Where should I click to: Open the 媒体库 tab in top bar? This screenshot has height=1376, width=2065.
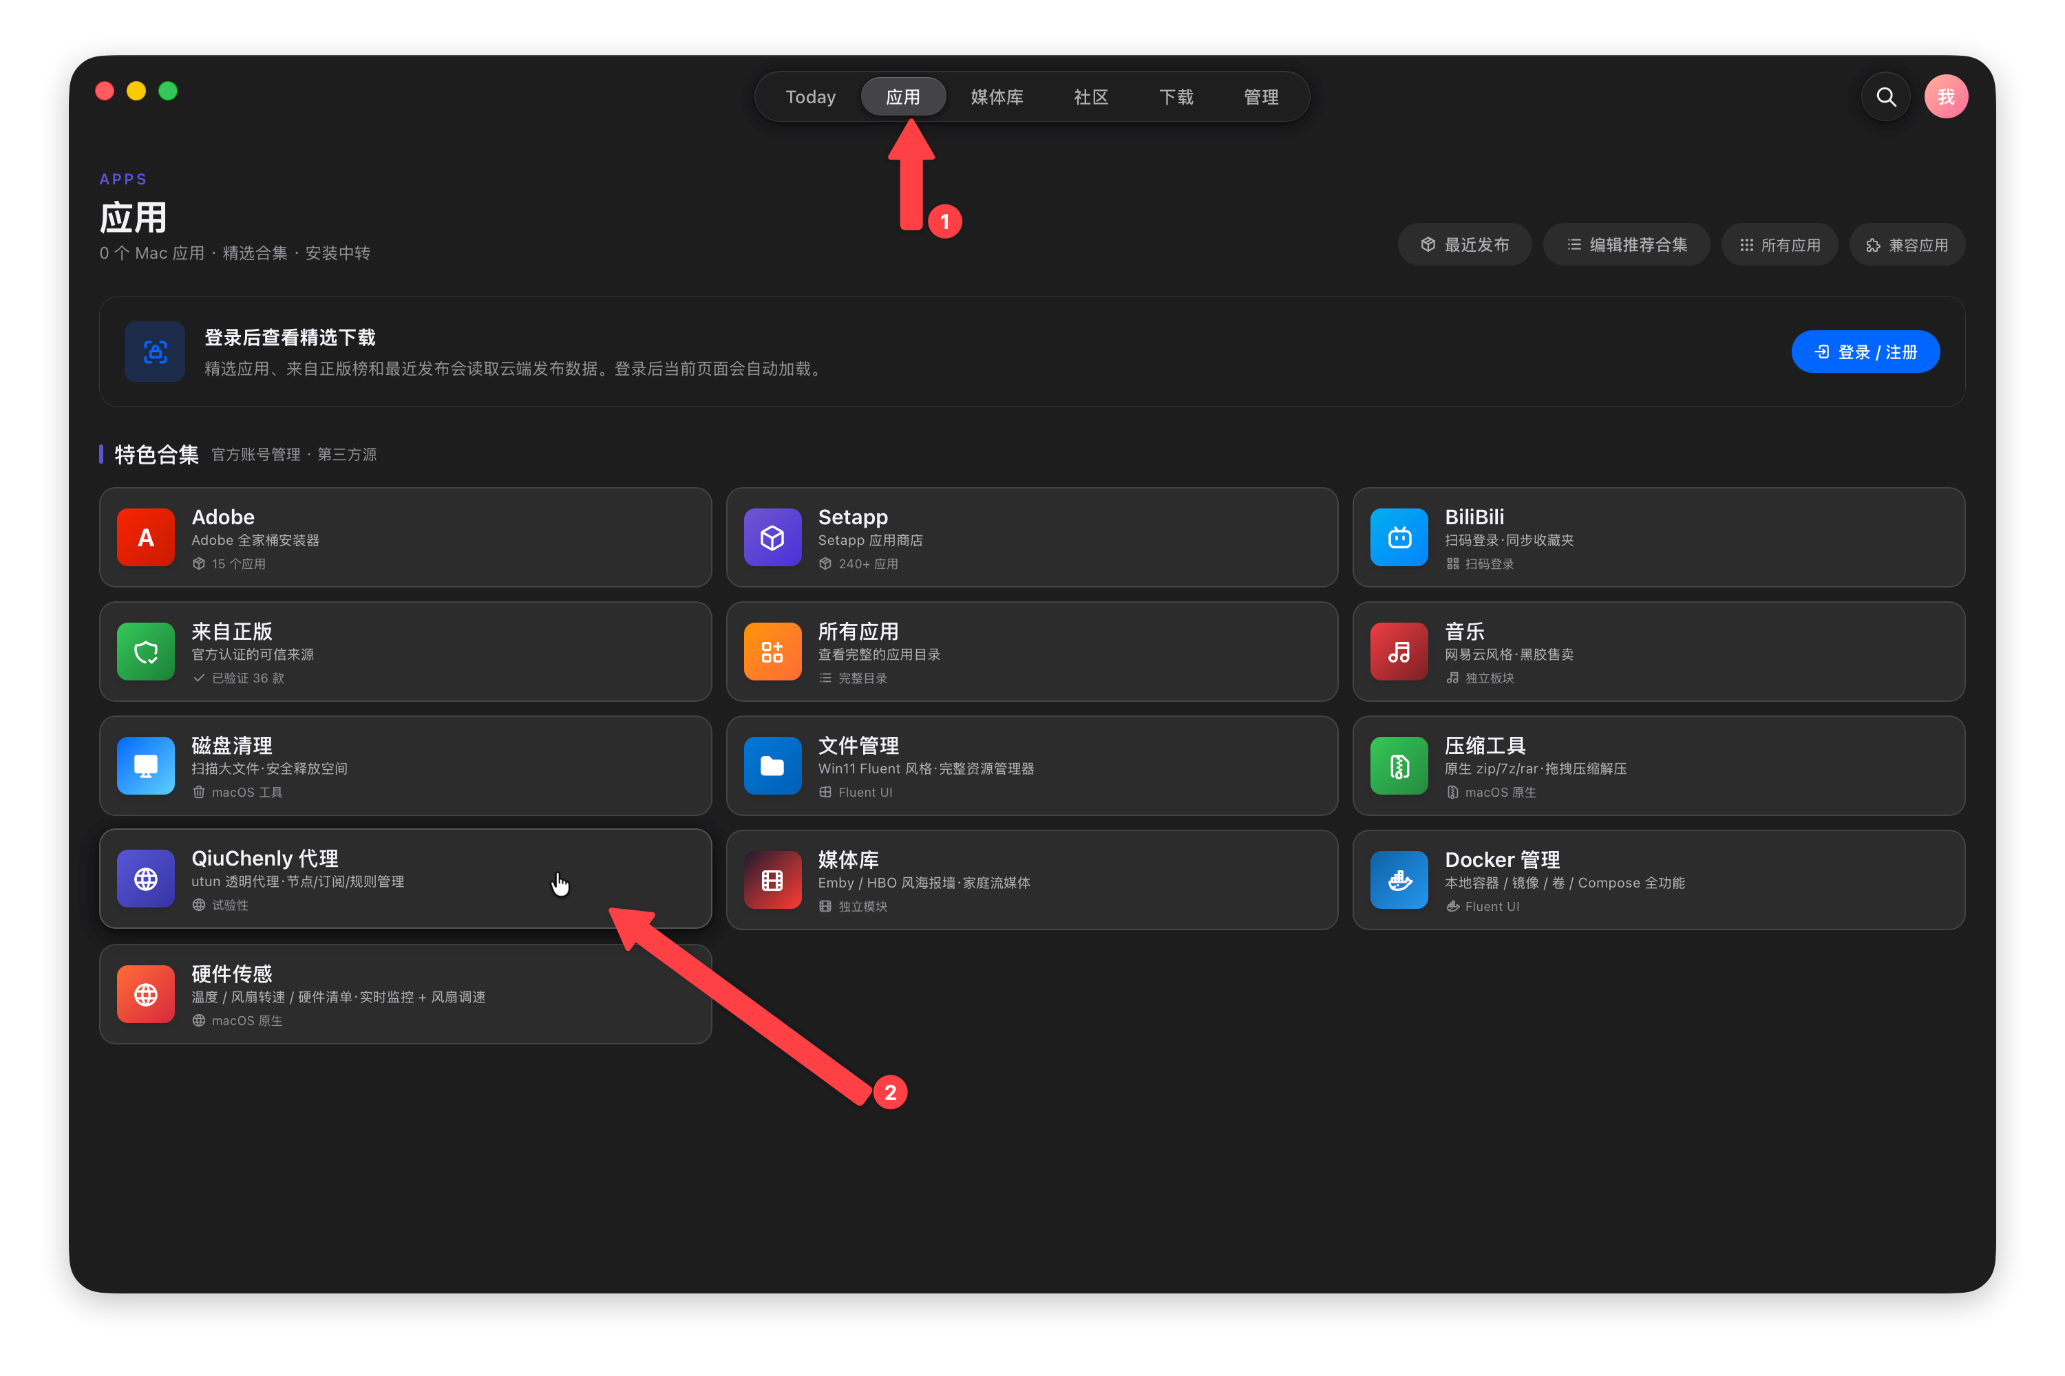(997, 96)
